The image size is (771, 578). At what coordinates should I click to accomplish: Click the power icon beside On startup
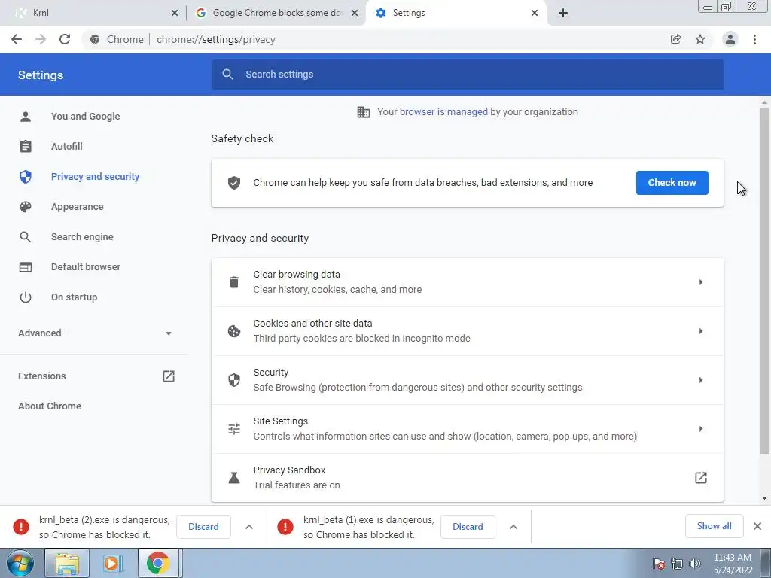tap(26, 297)
